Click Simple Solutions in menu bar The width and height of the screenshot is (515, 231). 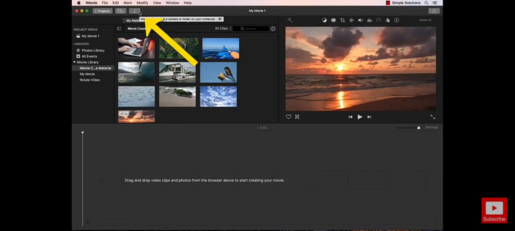(406, 3)
